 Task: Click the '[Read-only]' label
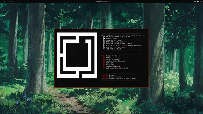(x=138, y=46)
